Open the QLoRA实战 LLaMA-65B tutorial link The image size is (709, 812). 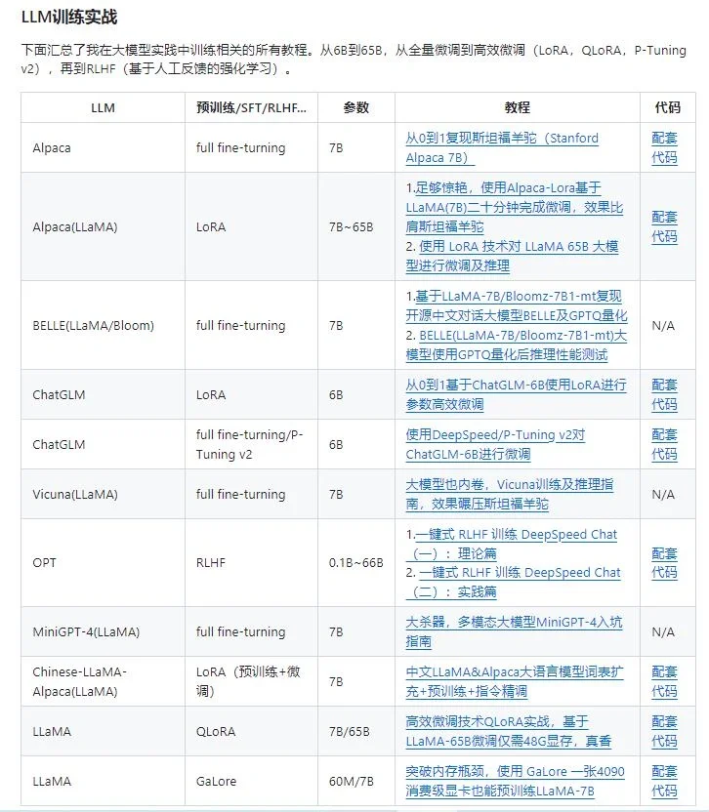[x=509, y=731]
